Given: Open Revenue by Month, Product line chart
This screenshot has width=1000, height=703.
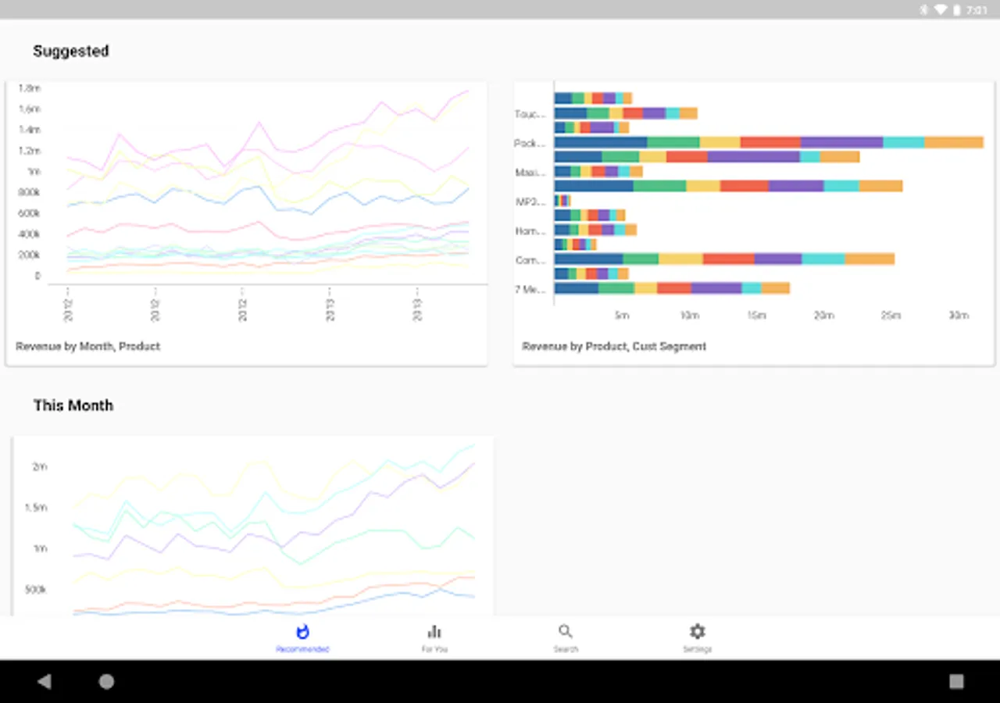Looking at the screenshot, I should [247, 223].
